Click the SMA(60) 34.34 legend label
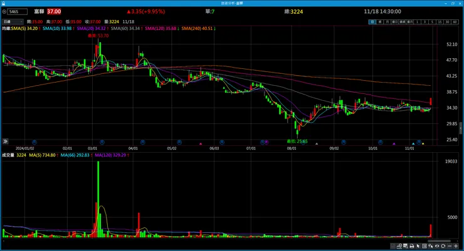The width and height of the screenshot is (464, 251). click(x=125, y=28)
